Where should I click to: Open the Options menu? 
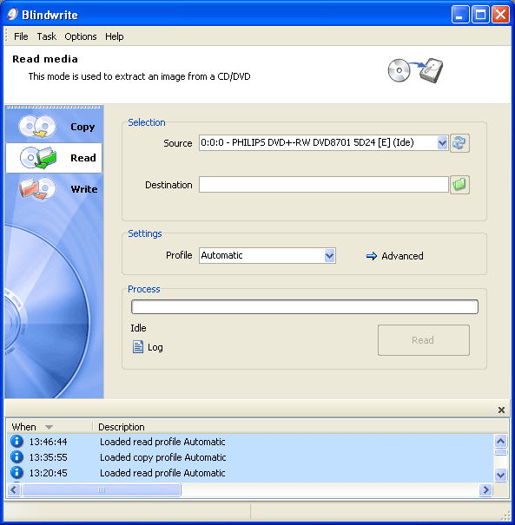point(81,36)
